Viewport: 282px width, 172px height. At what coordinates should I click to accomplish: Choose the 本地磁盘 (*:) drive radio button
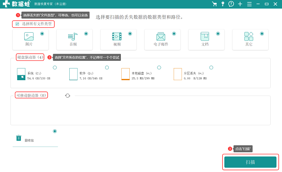coord(159,67)
